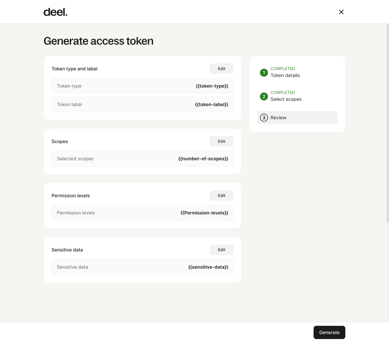Image resolution: width=389 pixels, height=343 pixels.
Task: Click the page vertical scrollbar
Action: coord(388,124)
